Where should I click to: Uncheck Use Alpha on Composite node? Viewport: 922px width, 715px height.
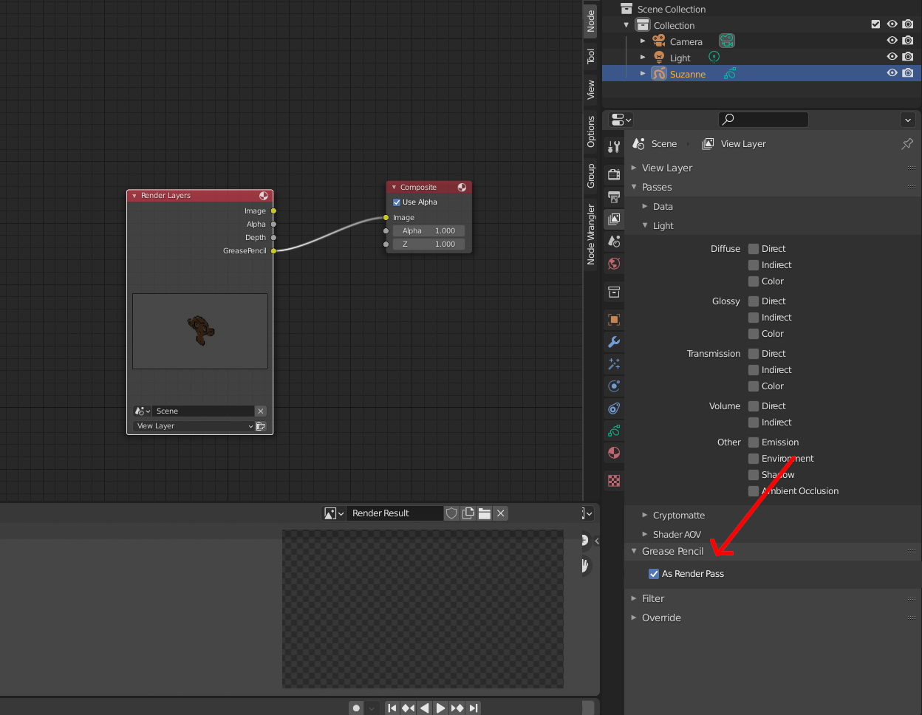397,202
